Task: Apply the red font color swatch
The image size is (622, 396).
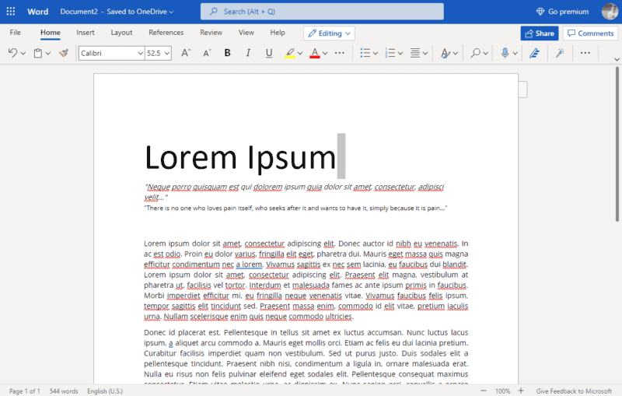Action: [314, 53]
